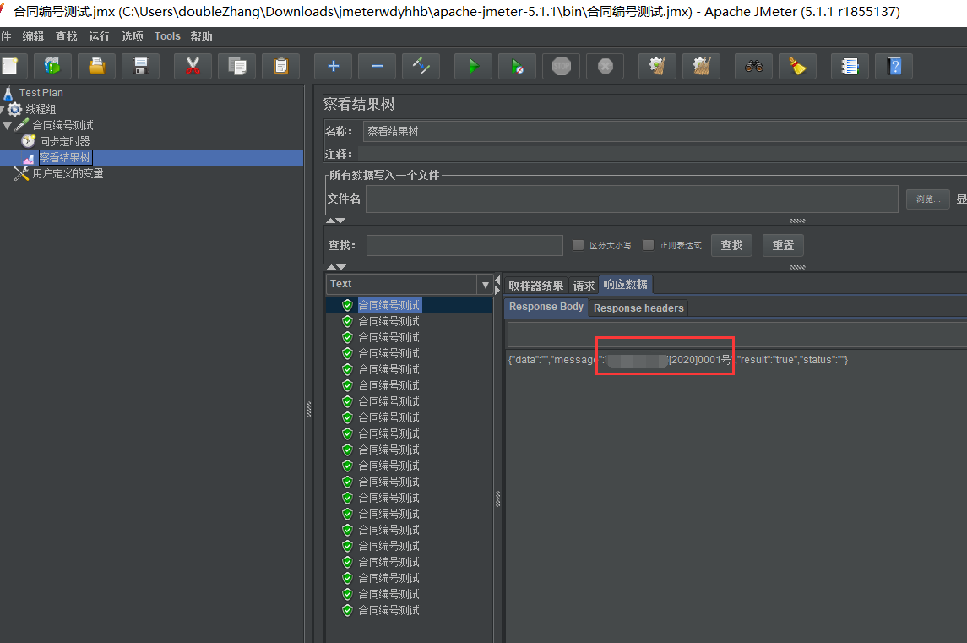Click Start no pauses icon
This screenshot has height=643, width=967.
518,66
